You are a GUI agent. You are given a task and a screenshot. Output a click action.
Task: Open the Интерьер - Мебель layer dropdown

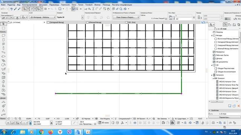pyautogui.click(x=43, y=17)
